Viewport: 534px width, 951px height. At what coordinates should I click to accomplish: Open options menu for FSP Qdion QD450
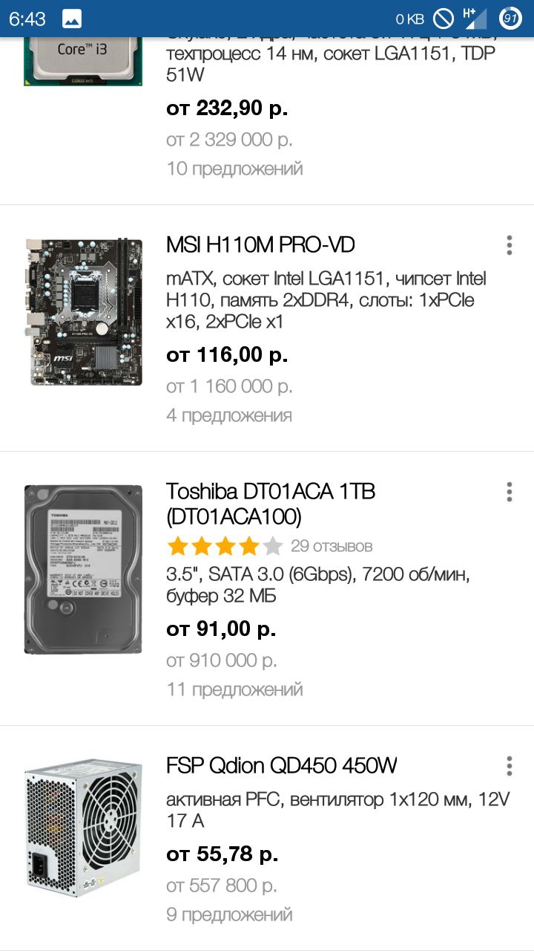point(509,766)
